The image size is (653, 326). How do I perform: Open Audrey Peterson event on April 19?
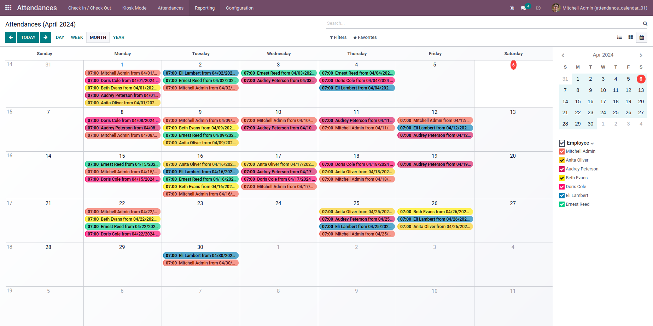pos(435,164)
